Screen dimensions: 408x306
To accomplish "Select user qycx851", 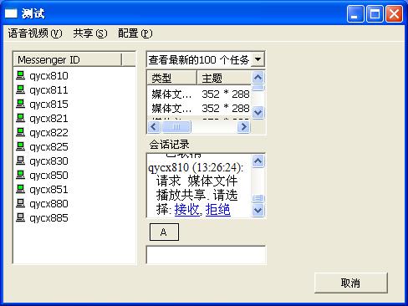I will pos(48,190).
